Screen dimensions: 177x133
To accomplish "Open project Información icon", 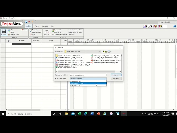I will [x=53, y=30].
